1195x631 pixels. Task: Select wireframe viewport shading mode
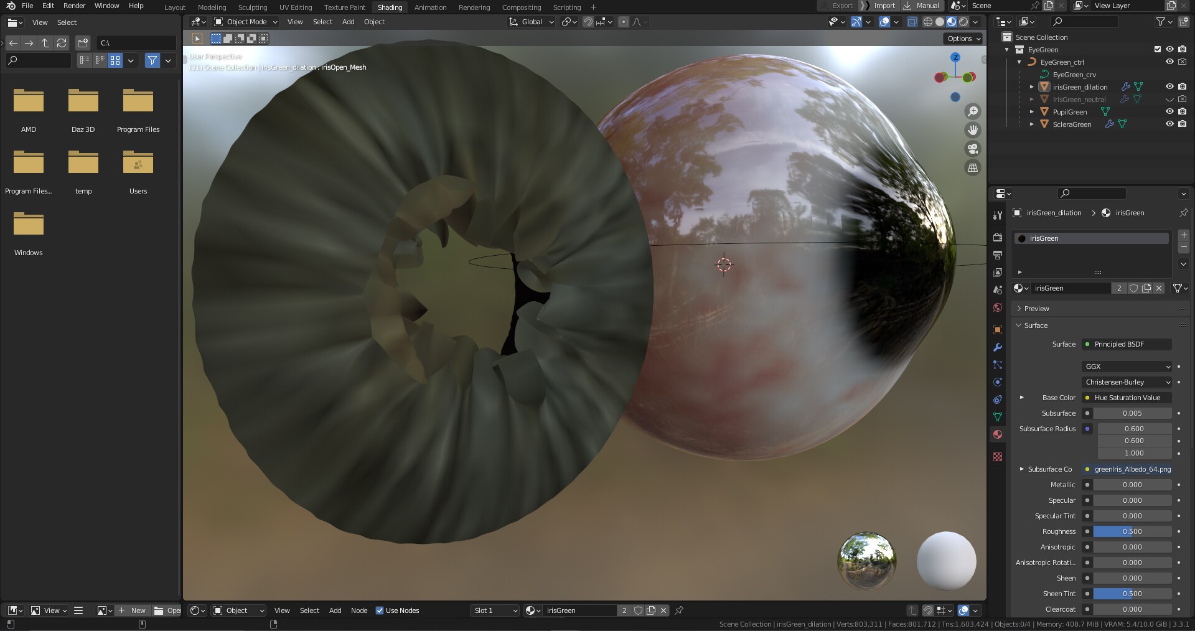pyautogui.click(x=928, y=22)
